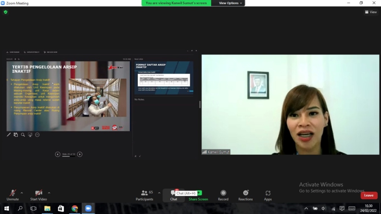Screen dimensions: 381x214
Task: Expand video settings arrow beside Start Video
Action: 49,193
